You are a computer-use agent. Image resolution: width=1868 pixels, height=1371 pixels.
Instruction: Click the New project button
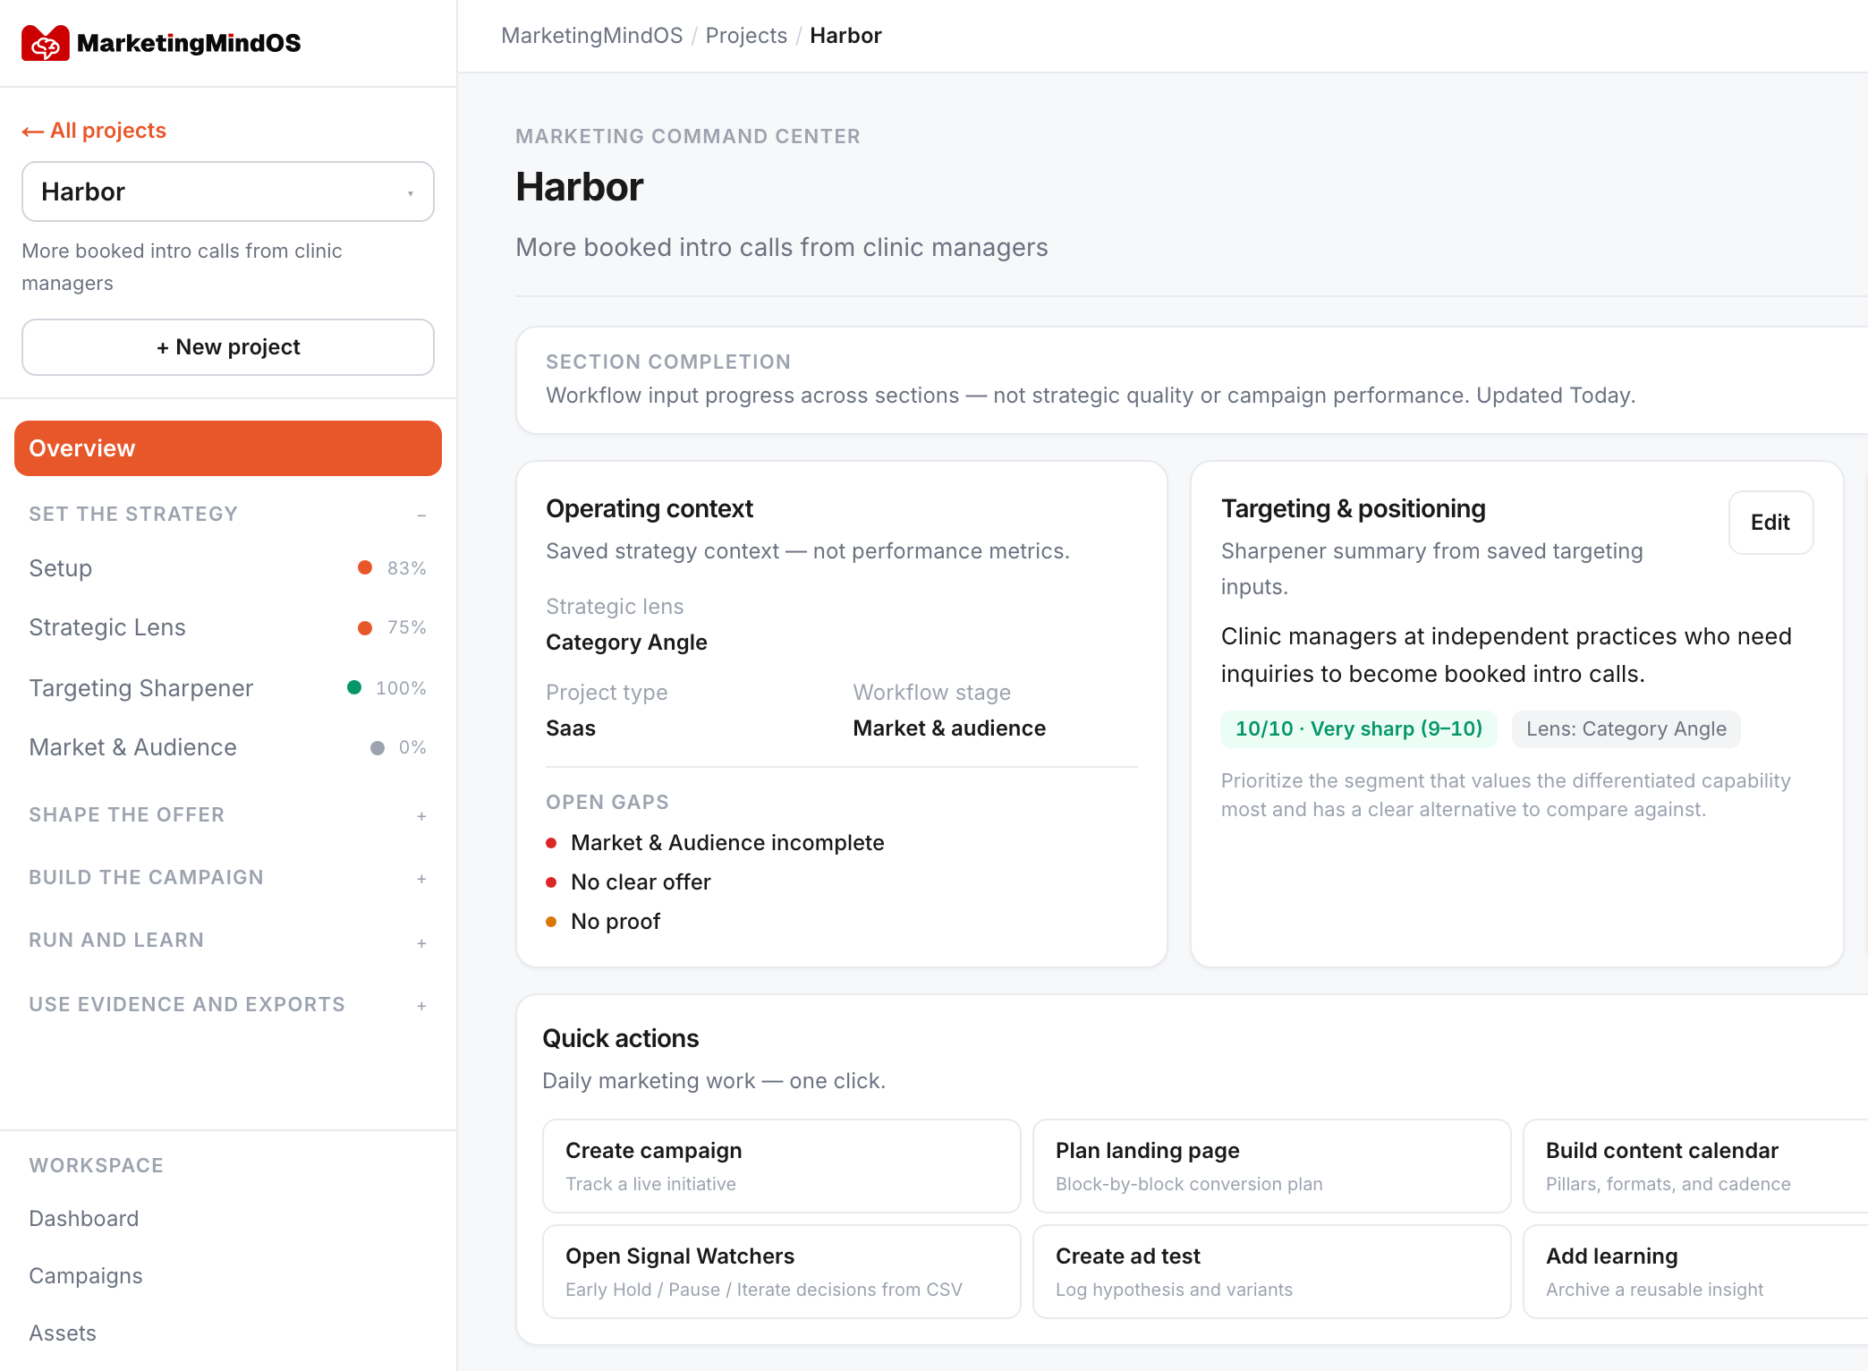point(228,347)
